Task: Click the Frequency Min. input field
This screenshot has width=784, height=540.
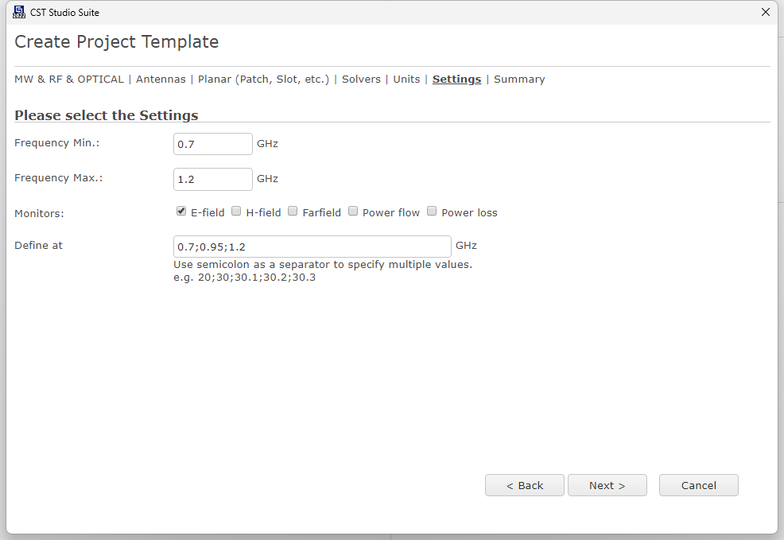Action: [213, 144]
